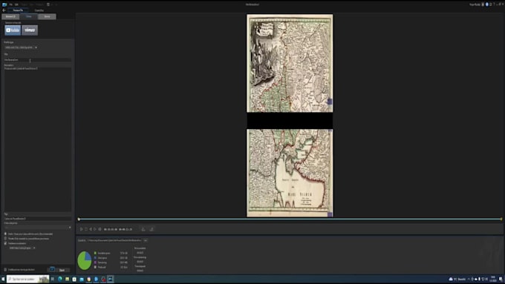Click the snapshot icon beside the timecode
Image resolution: width=505 pixels, height=284 pixels.
coord(143,229)
